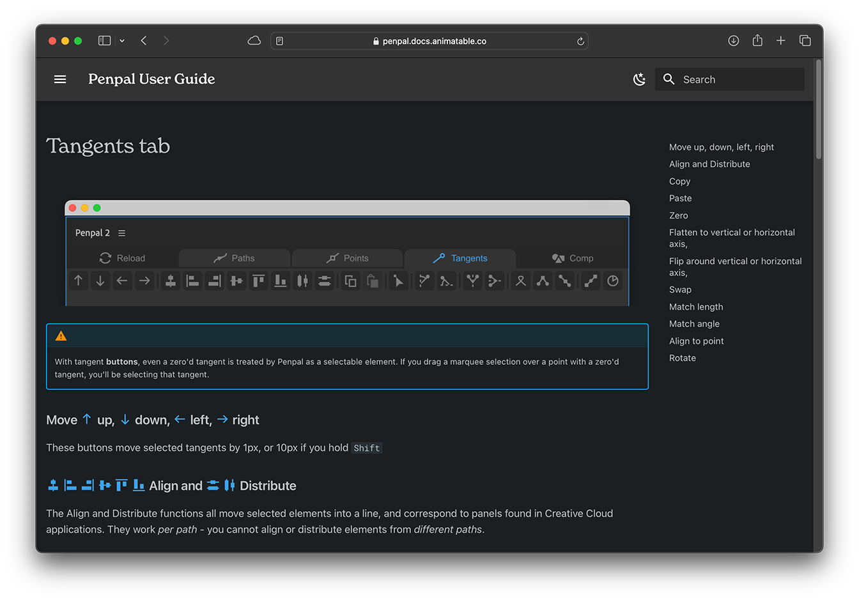
Task: Go to Swap section in contents
Action: pyautogui.click(x=680, y=289)
